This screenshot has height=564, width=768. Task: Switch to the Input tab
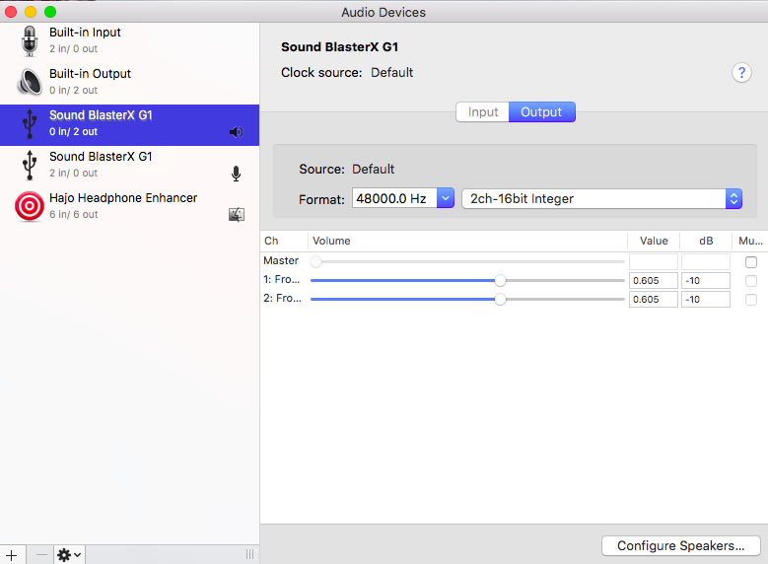coord(482,112)
